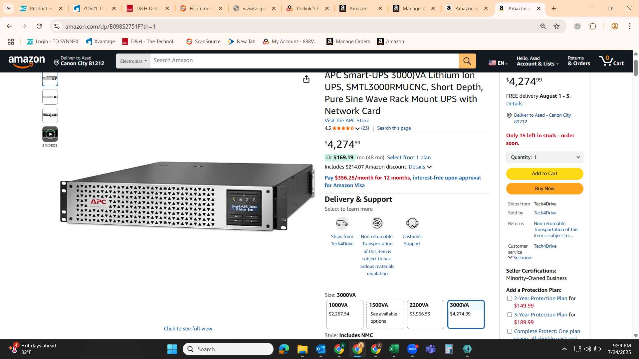Click the Amazon logo
The height and width of the screenshot is (359, 639).
(x=27, y=61)
